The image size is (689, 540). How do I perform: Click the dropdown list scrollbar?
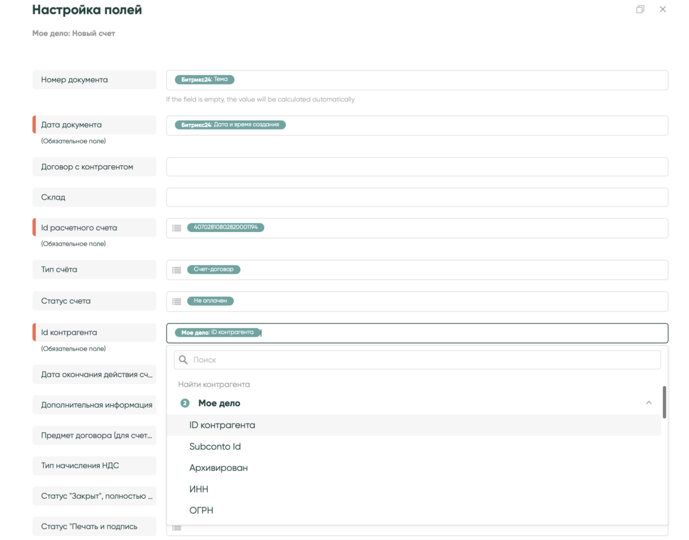pyautogui.click(x=664, y=402)
